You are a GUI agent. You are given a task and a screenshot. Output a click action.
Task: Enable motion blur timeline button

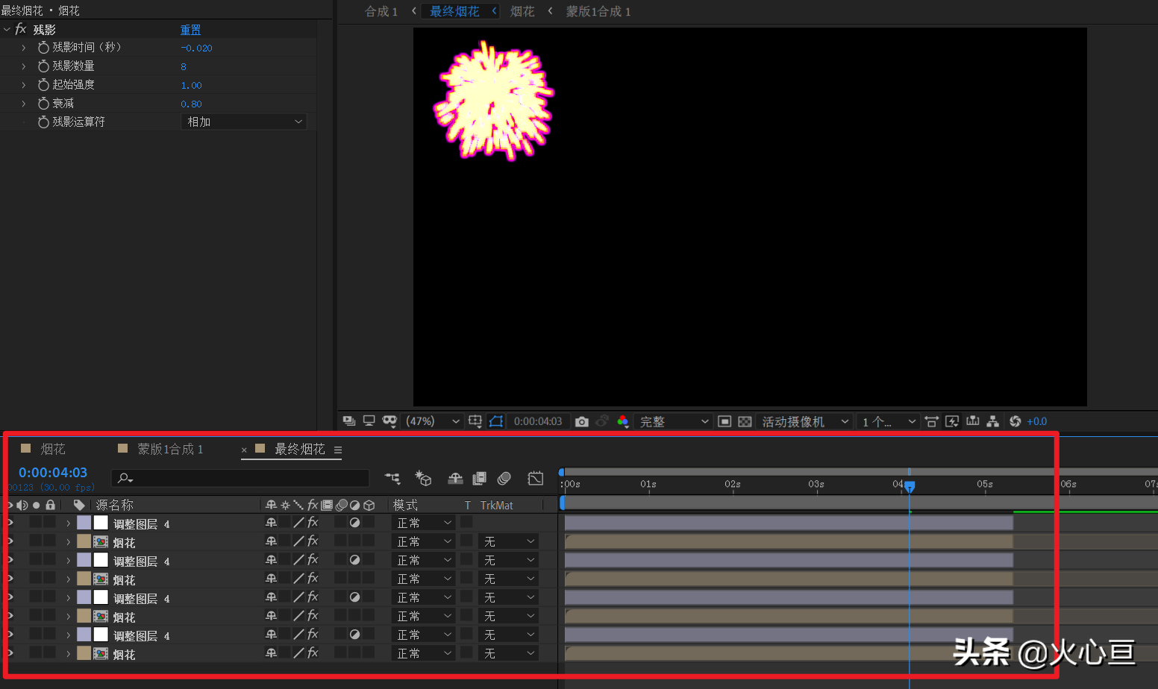point(504,478)
